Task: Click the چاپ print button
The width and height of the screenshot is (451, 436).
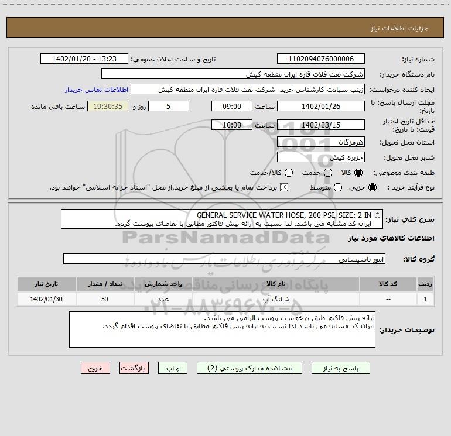Action: point(173,368)
